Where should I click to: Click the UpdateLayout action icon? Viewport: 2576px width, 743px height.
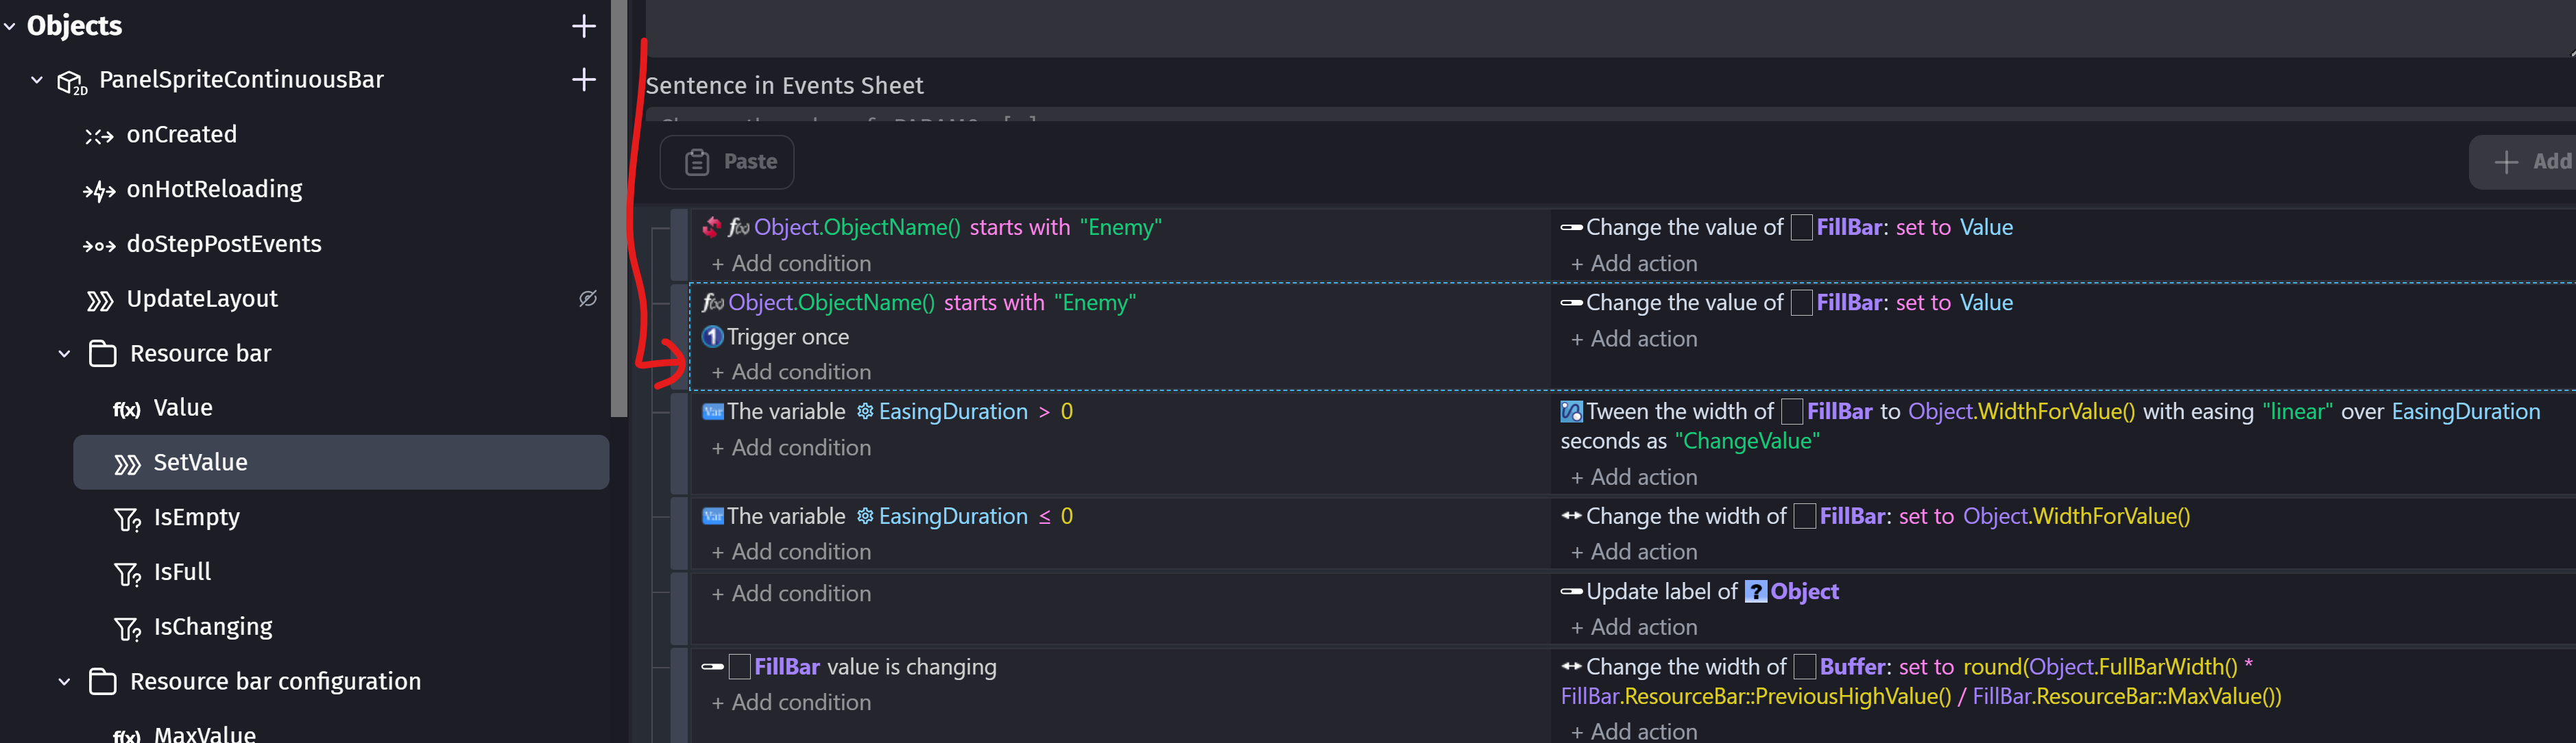(x=99, y=301)
